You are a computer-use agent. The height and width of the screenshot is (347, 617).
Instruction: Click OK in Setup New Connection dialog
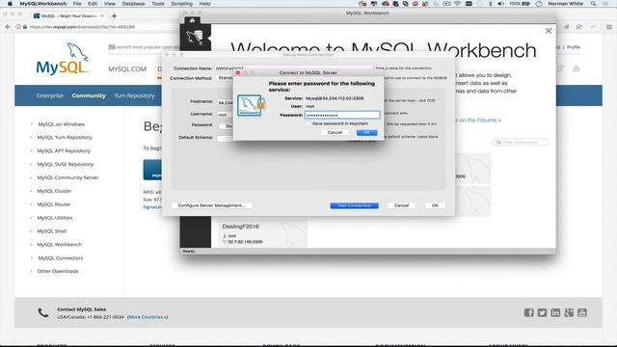[435, 205]
